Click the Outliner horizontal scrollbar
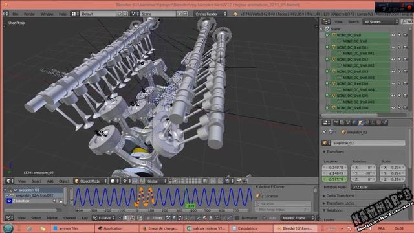 (x=349, y=115)
